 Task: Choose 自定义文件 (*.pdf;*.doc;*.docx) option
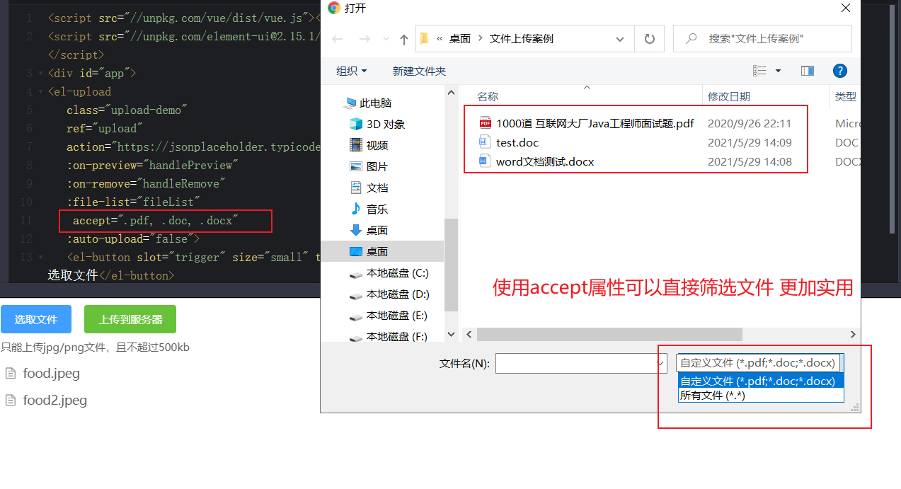coord(761,381)
